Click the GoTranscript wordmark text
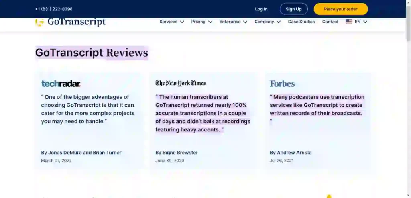The width and height of the screenshot is (411, 198). coord(77,22)
